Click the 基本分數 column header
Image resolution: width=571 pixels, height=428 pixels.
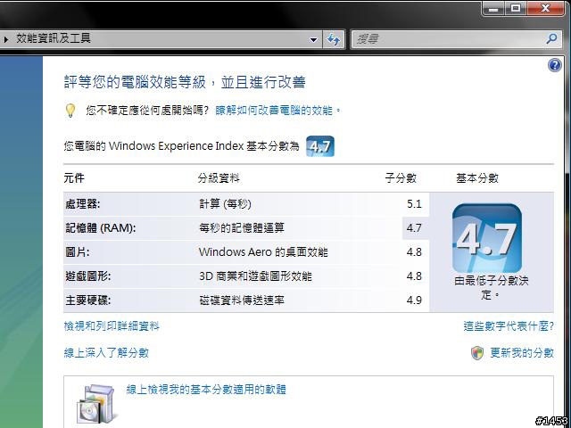[x=477, y=178]
